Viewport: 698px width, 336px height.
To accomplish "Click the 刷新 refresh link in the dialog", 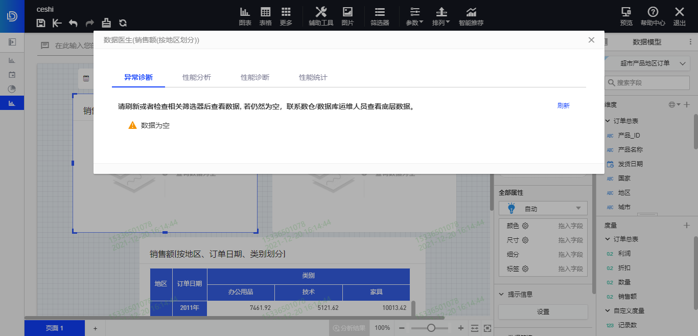I will 564,105.
